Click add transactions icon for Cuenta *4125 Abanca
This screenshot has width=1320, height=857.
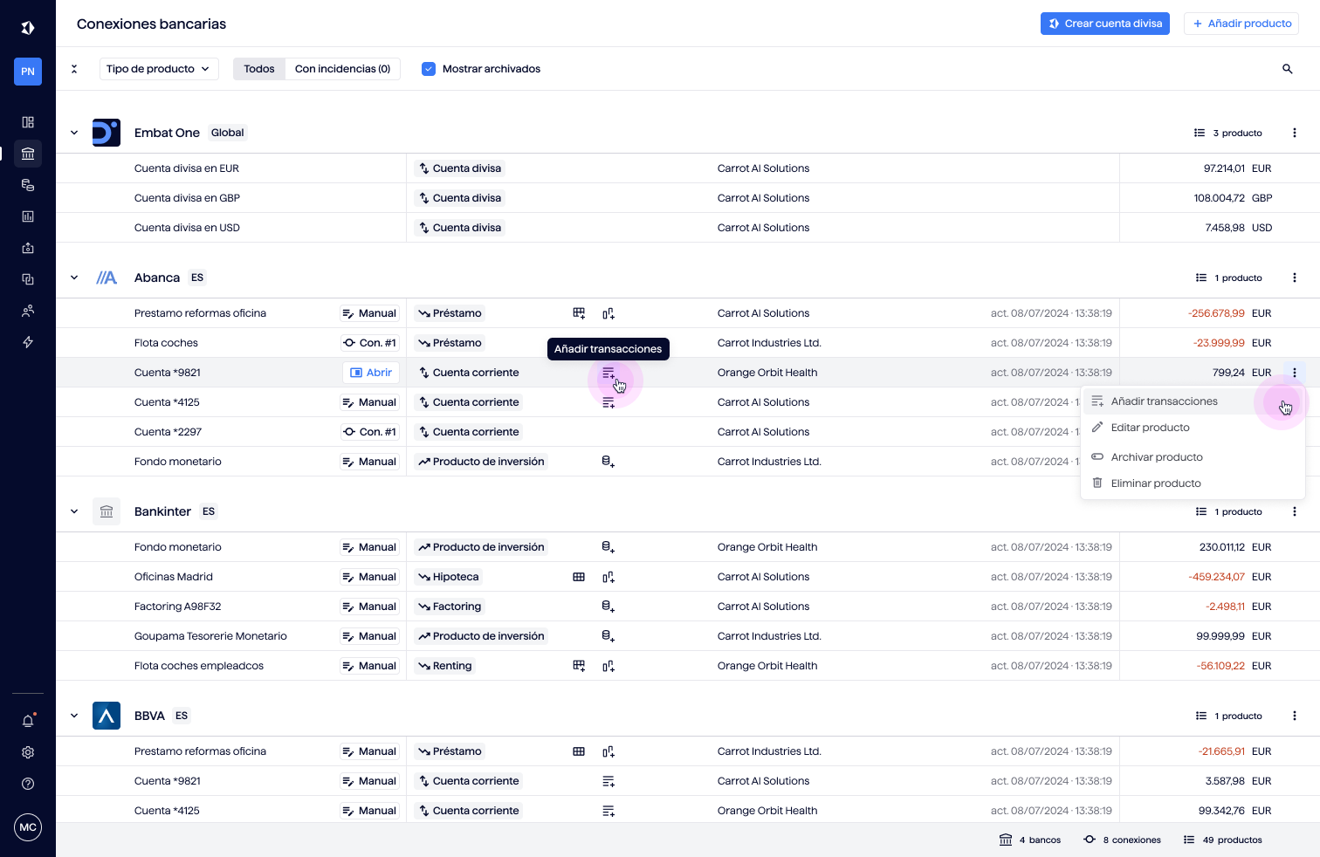point(608,402)
